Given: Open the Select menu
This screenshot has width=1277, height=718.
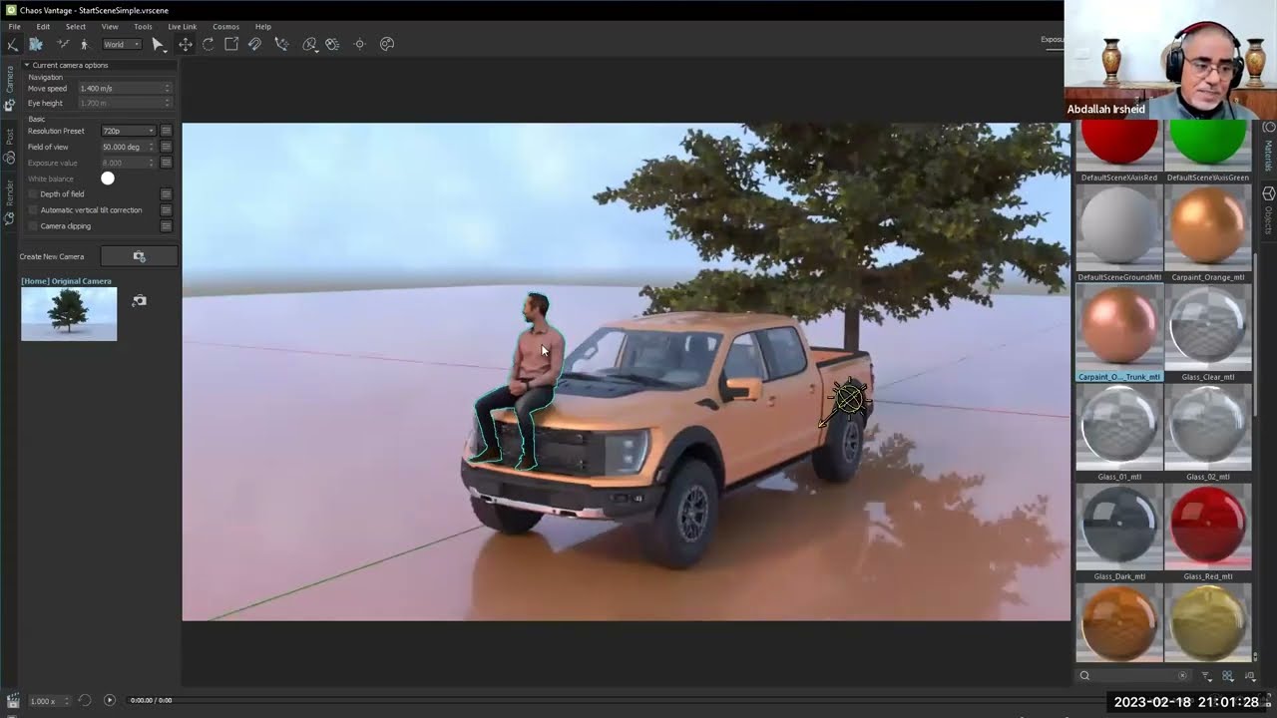Looking at the screenshot, I should [x=76, y=27].
